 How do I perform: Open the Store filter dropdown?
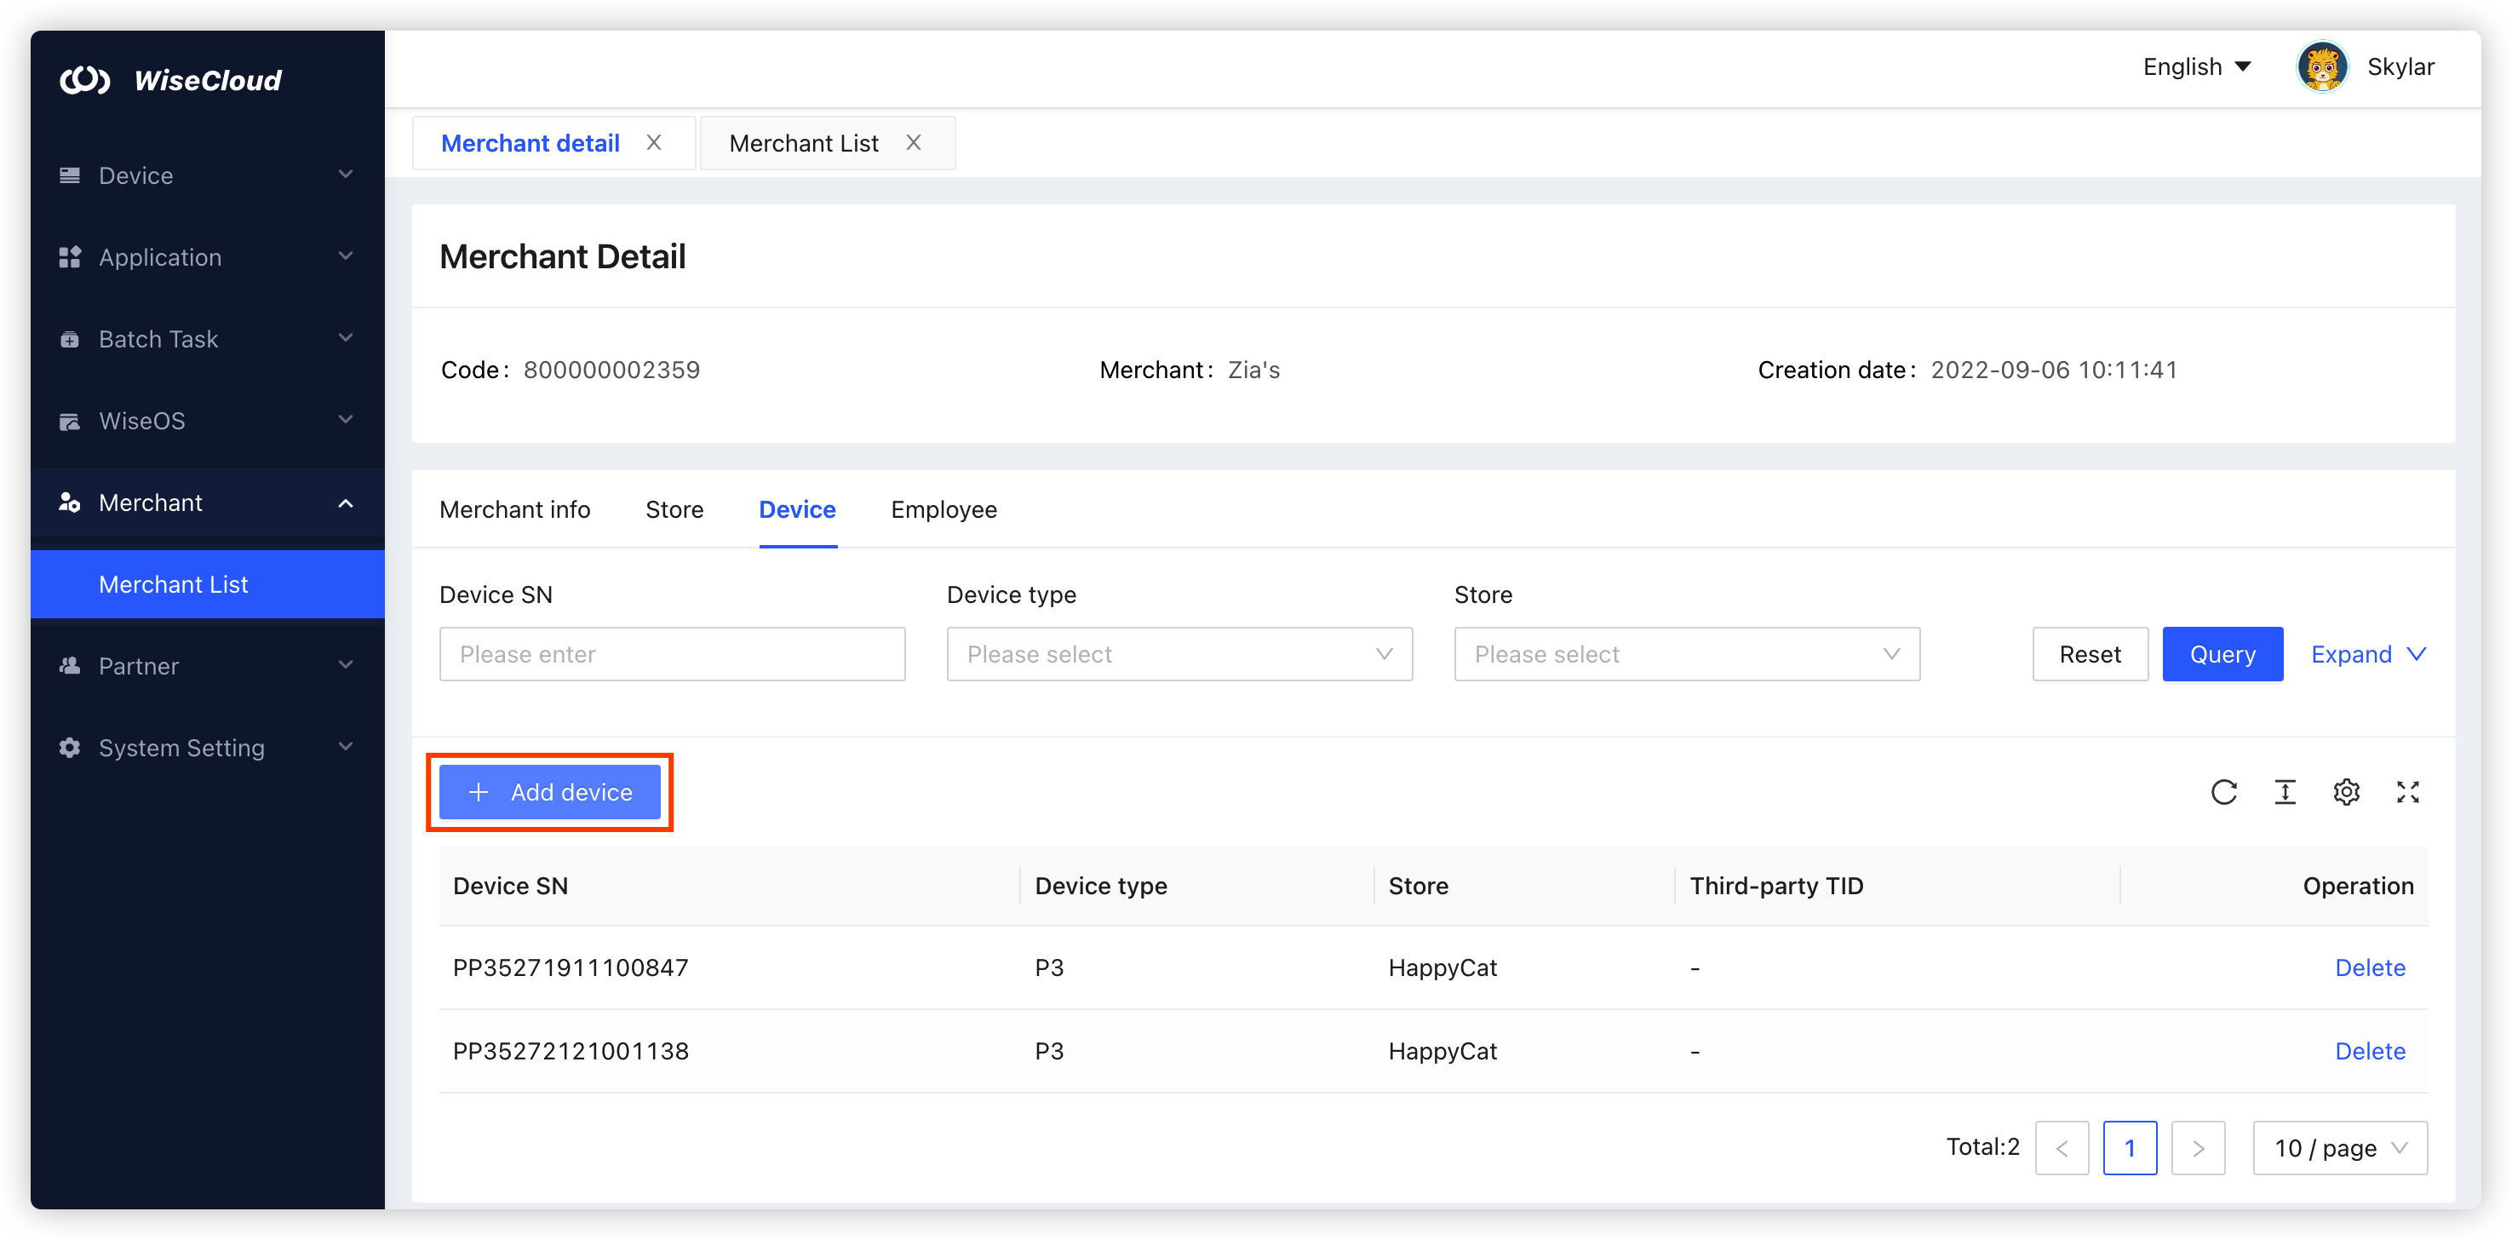click(x=1686, y=655)
